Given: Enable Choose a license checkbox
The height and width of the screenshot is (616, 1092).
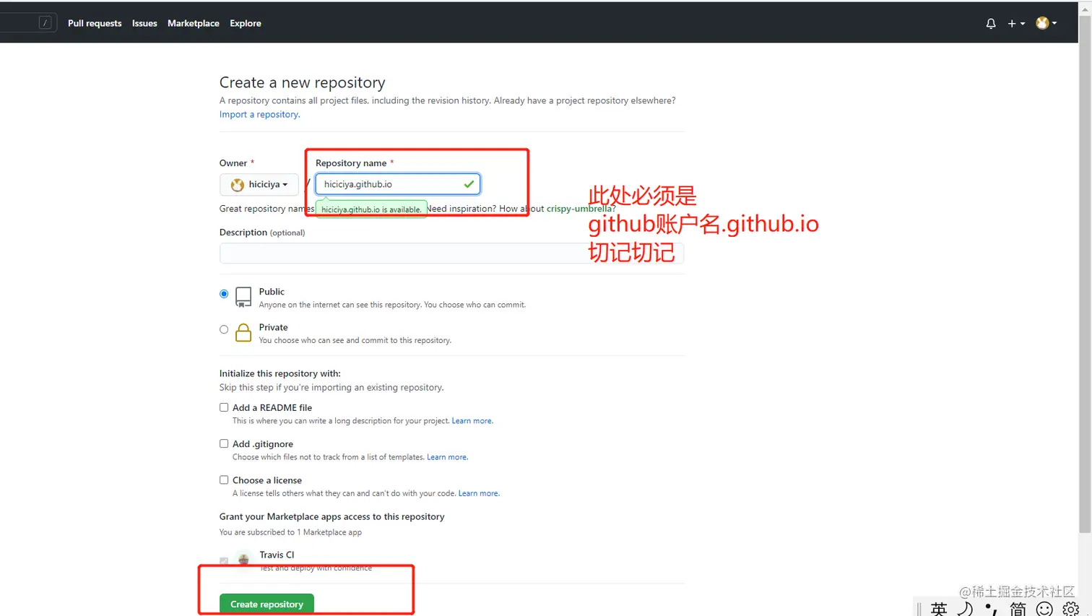Looking at the screenshot, I should click(x=224, y=480).
